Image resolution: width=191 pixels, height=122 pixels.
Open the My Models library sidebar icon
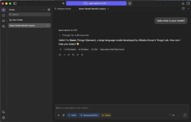coord(4,21)
